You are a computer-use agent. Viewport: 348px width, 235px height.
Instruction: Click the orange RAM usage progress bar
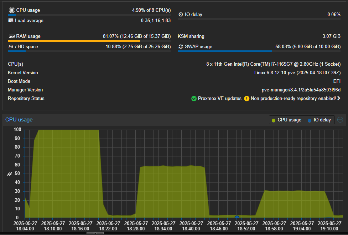tap(74, 41)
